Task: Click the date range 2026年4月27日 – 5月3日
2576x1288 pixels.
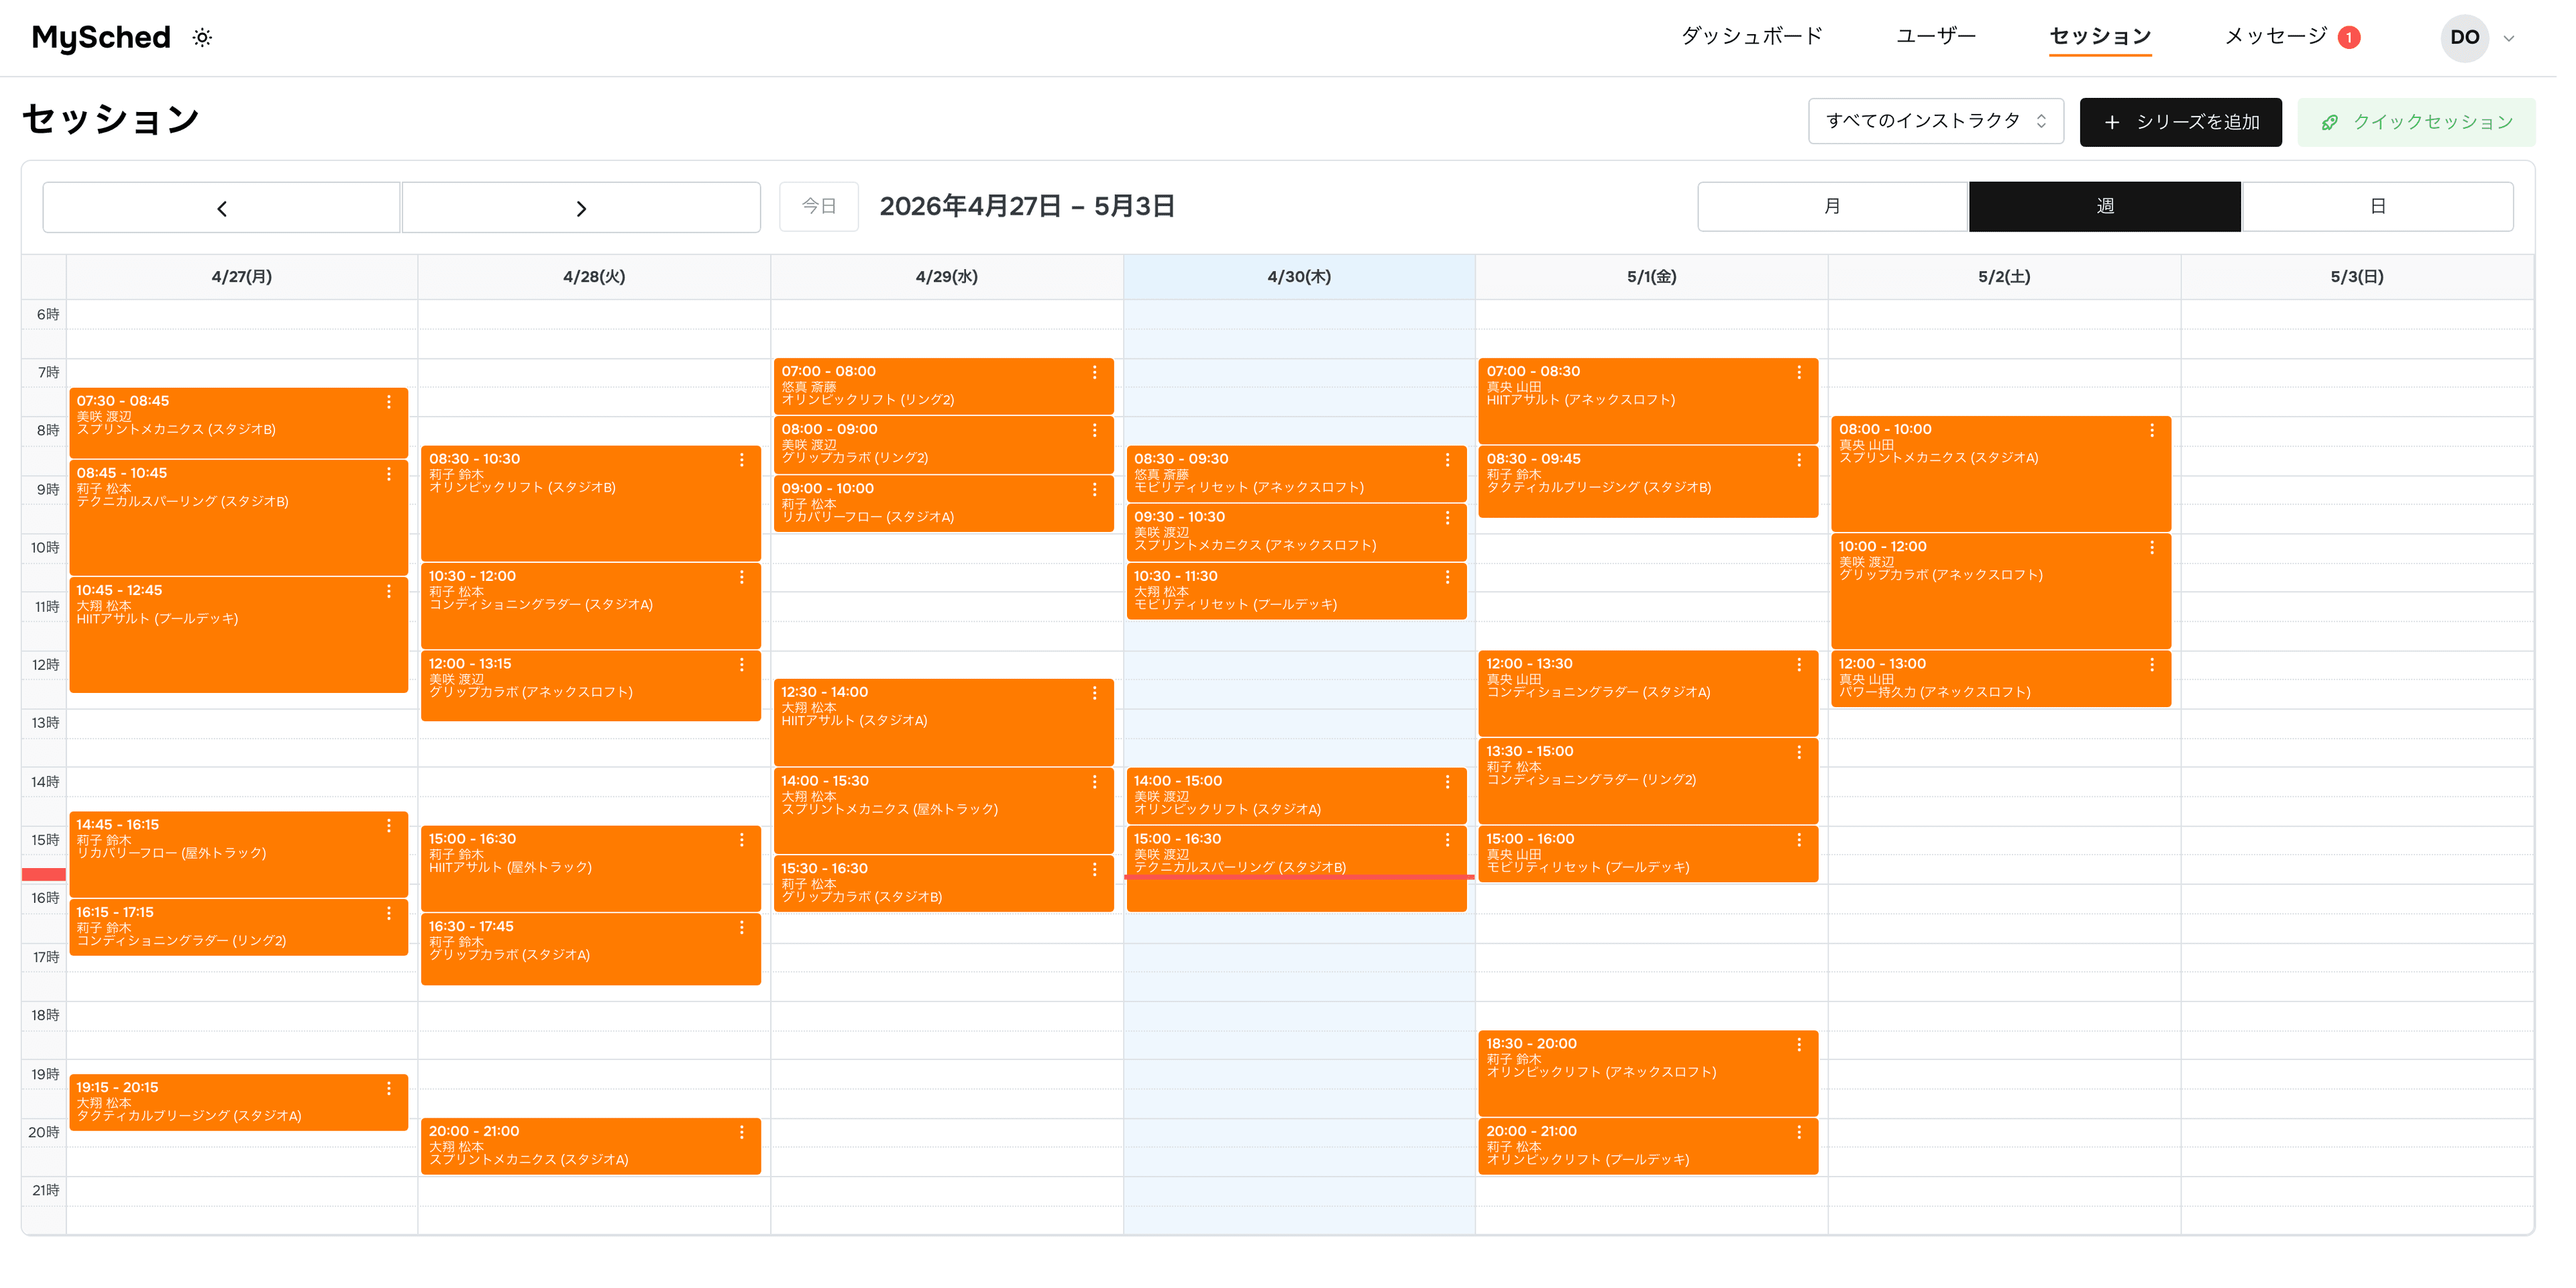Action: 1027,206
